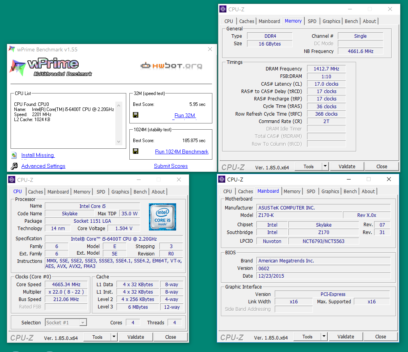
Task: Click the CPU-Z title icon in Mainboard window
Action: click(222, 179)
